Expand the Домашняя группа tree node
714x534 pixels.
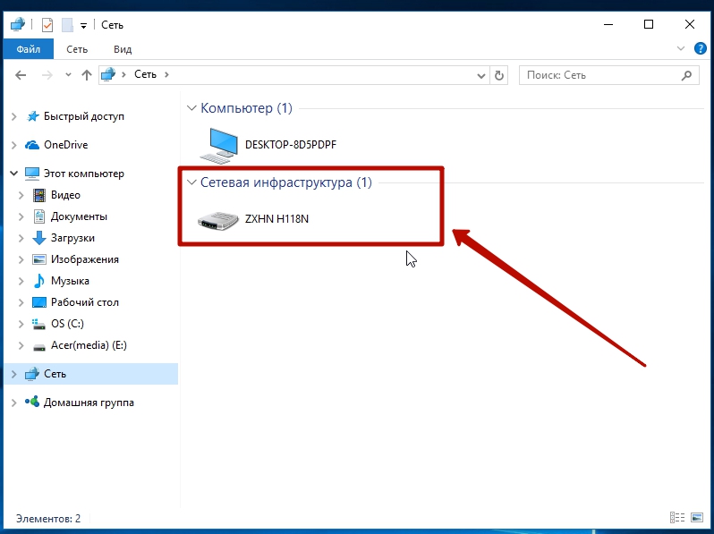(x=14, y=403)
